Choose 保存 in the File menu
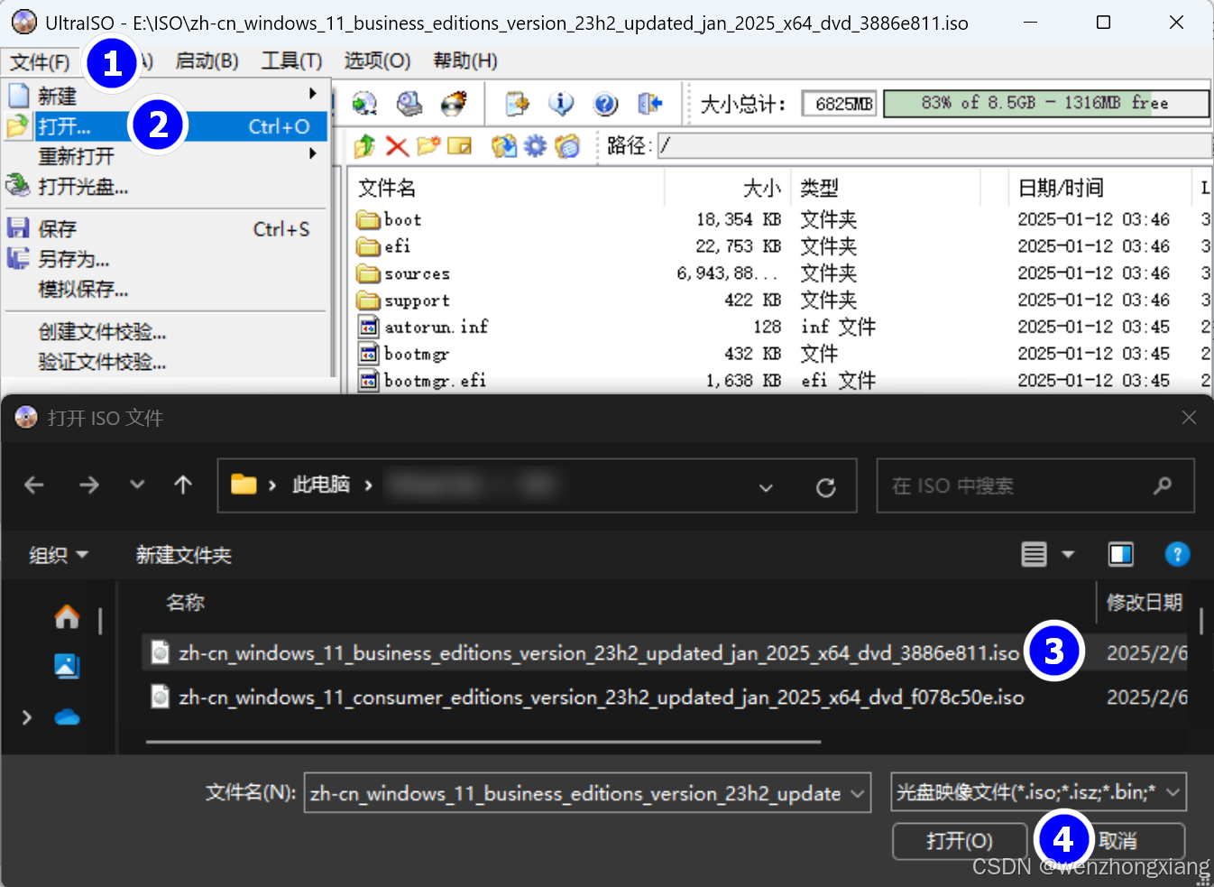 [166, 229]
